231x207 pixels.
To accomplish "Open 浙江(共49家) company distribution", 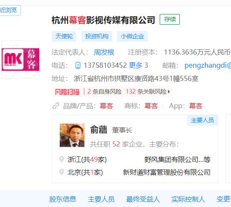I will 87,159.
